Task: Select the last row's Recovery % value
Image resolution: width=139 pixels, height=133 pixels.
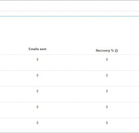Action: pyautogui.click(x=107, y=123)
